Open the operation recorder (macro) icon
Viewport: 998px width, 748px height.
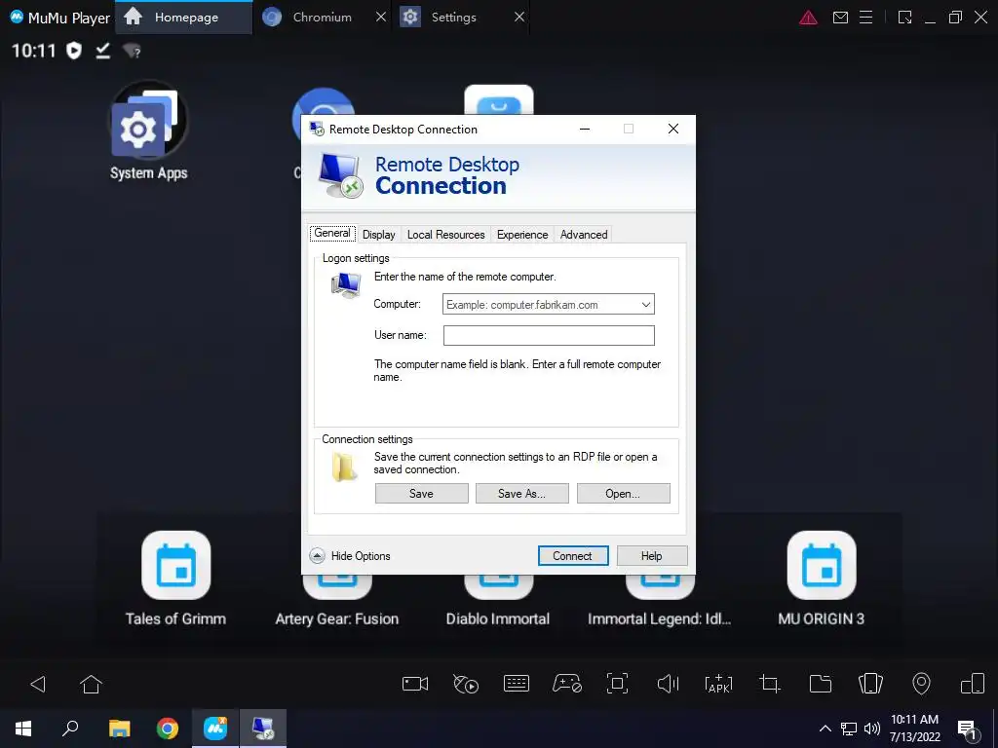pos(465,684)
